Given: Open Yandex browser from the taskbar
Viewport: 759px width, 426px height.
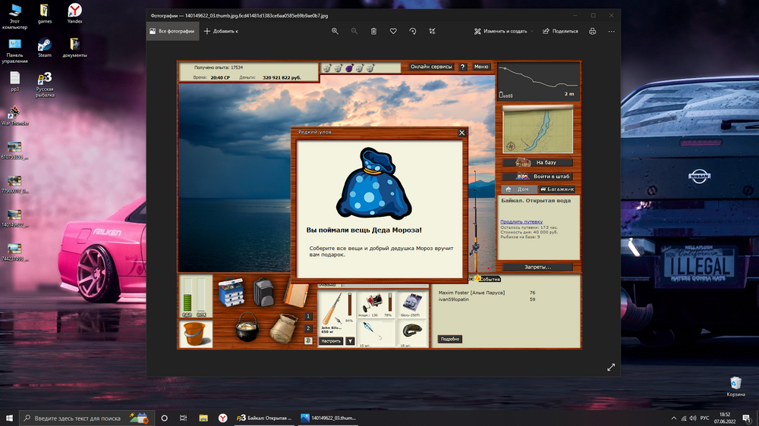Looking at the screenshot, I should (x=222, y=418).
